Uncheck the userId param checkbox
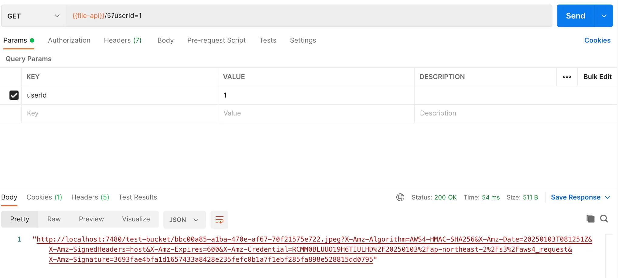Viewport: 622px width, 278px height. 14,95
